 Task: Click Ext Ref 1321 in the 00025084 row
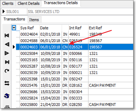pyautogui.click(x=93, y=53)
